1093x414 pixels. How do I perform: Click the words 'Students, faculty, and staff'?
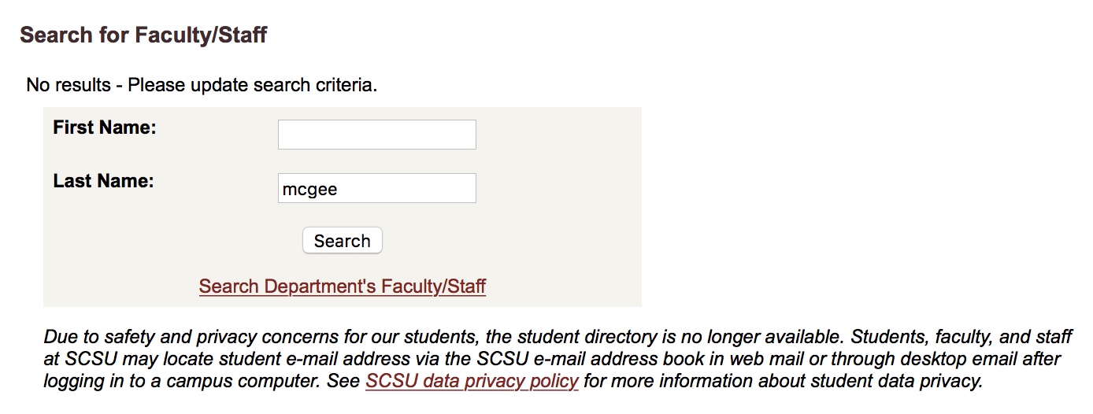pyautogui.click(x=961, y=338)
